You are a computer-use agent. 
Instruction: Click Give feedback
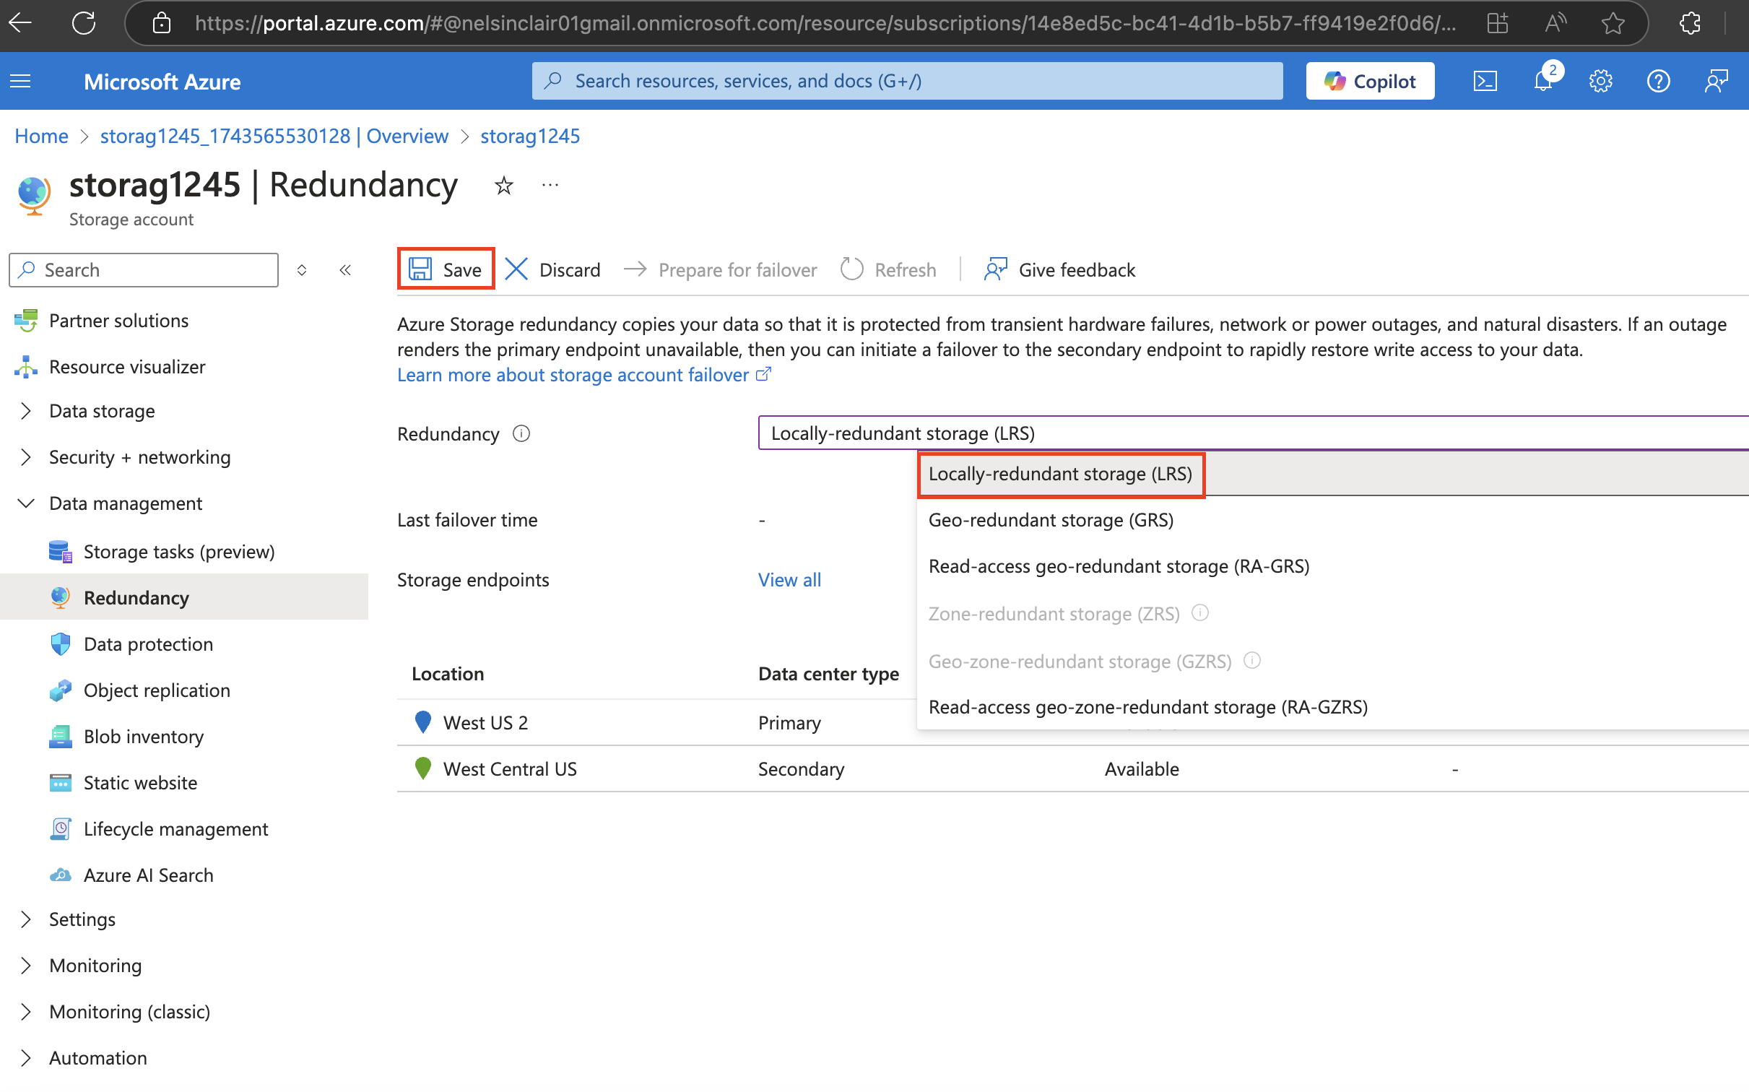tap(1059, 269)
